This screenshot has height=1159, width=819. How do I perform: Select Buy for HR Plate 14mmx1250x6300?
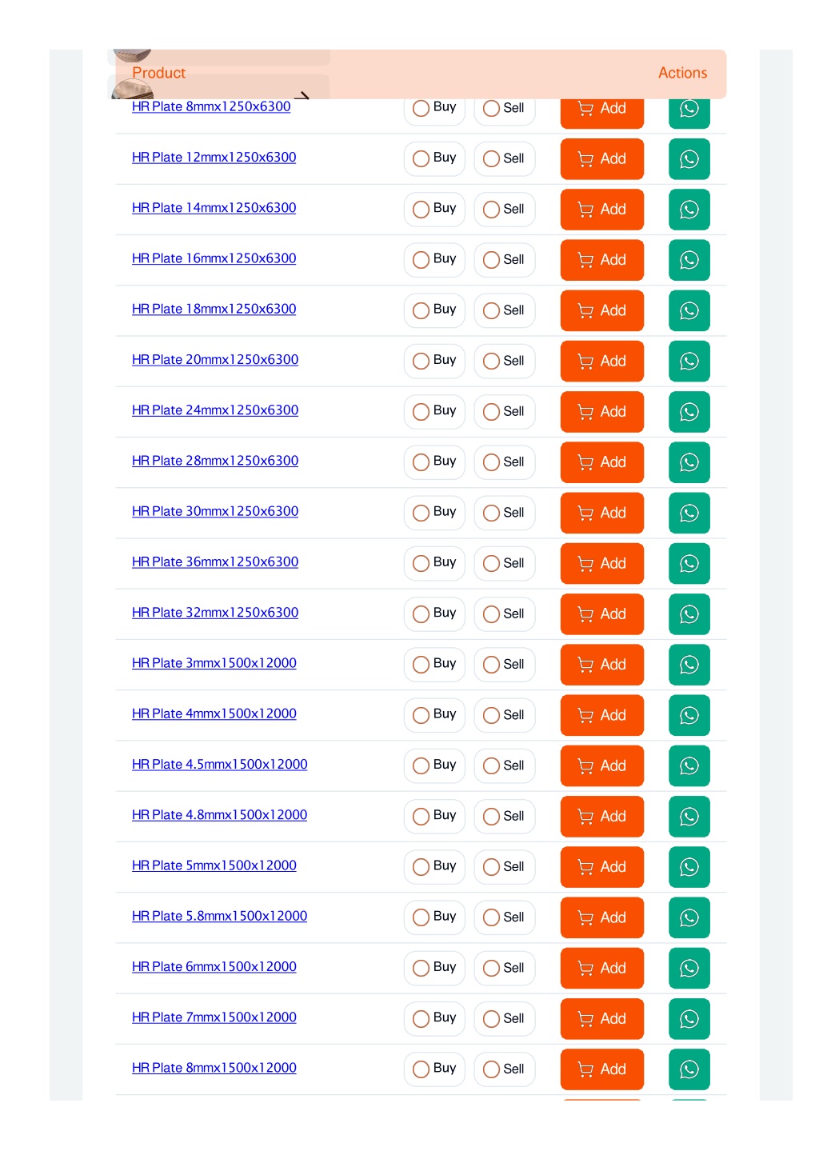click(434, 209)
